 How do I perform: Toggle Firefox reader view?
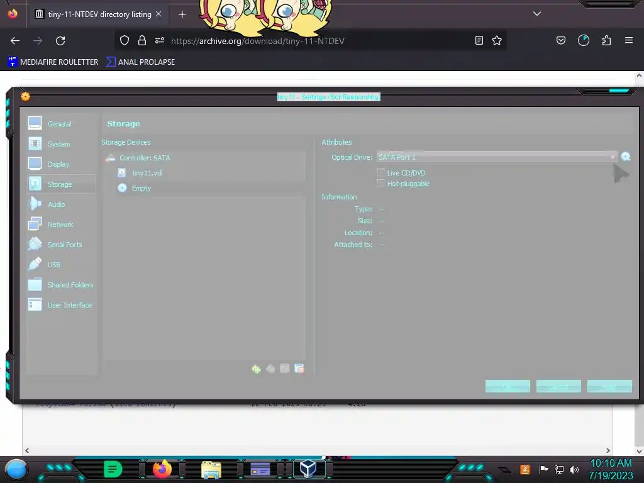(479, 40)
